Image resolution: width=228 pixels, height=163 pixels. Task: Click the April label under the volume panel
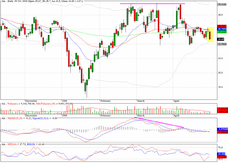pos(176,115)
